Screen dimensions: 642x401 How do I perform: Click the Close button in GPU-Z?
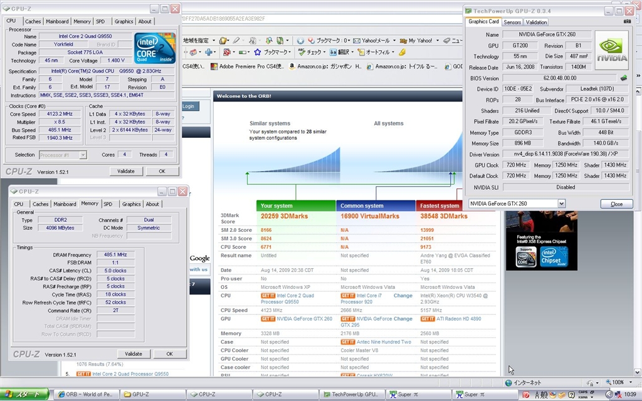pyautogui.click(x=616, y=204)
